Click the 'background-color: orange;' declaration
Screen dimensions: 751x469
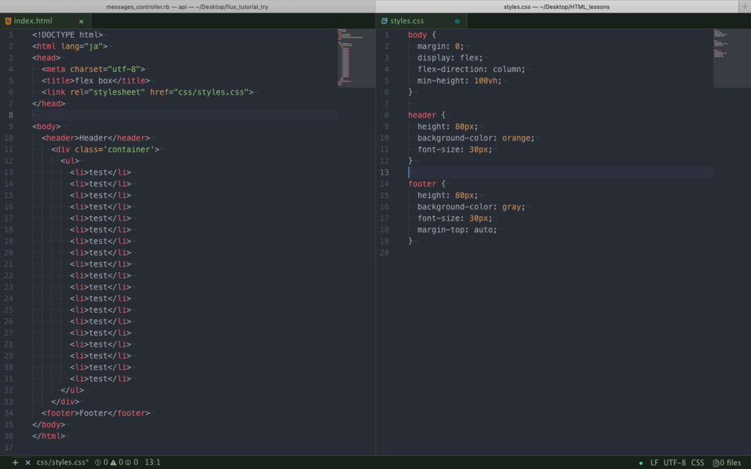click(476, 139)
